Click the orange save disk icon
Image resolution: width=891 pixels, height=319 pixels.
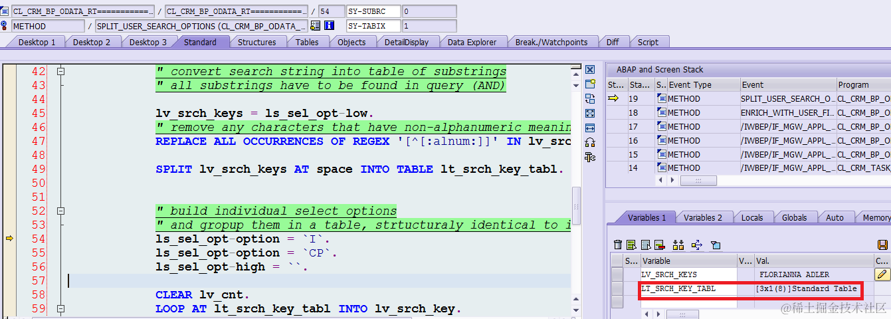[x=884, y=245]
